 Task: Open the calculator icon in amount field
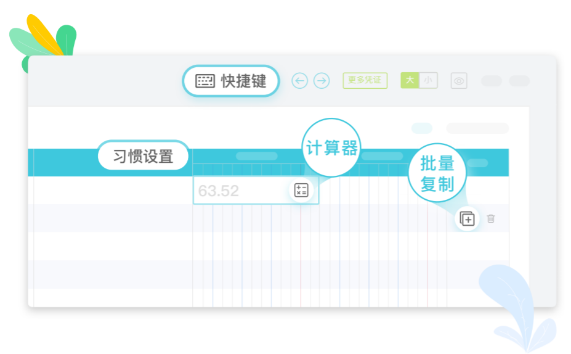pos(301,191)
